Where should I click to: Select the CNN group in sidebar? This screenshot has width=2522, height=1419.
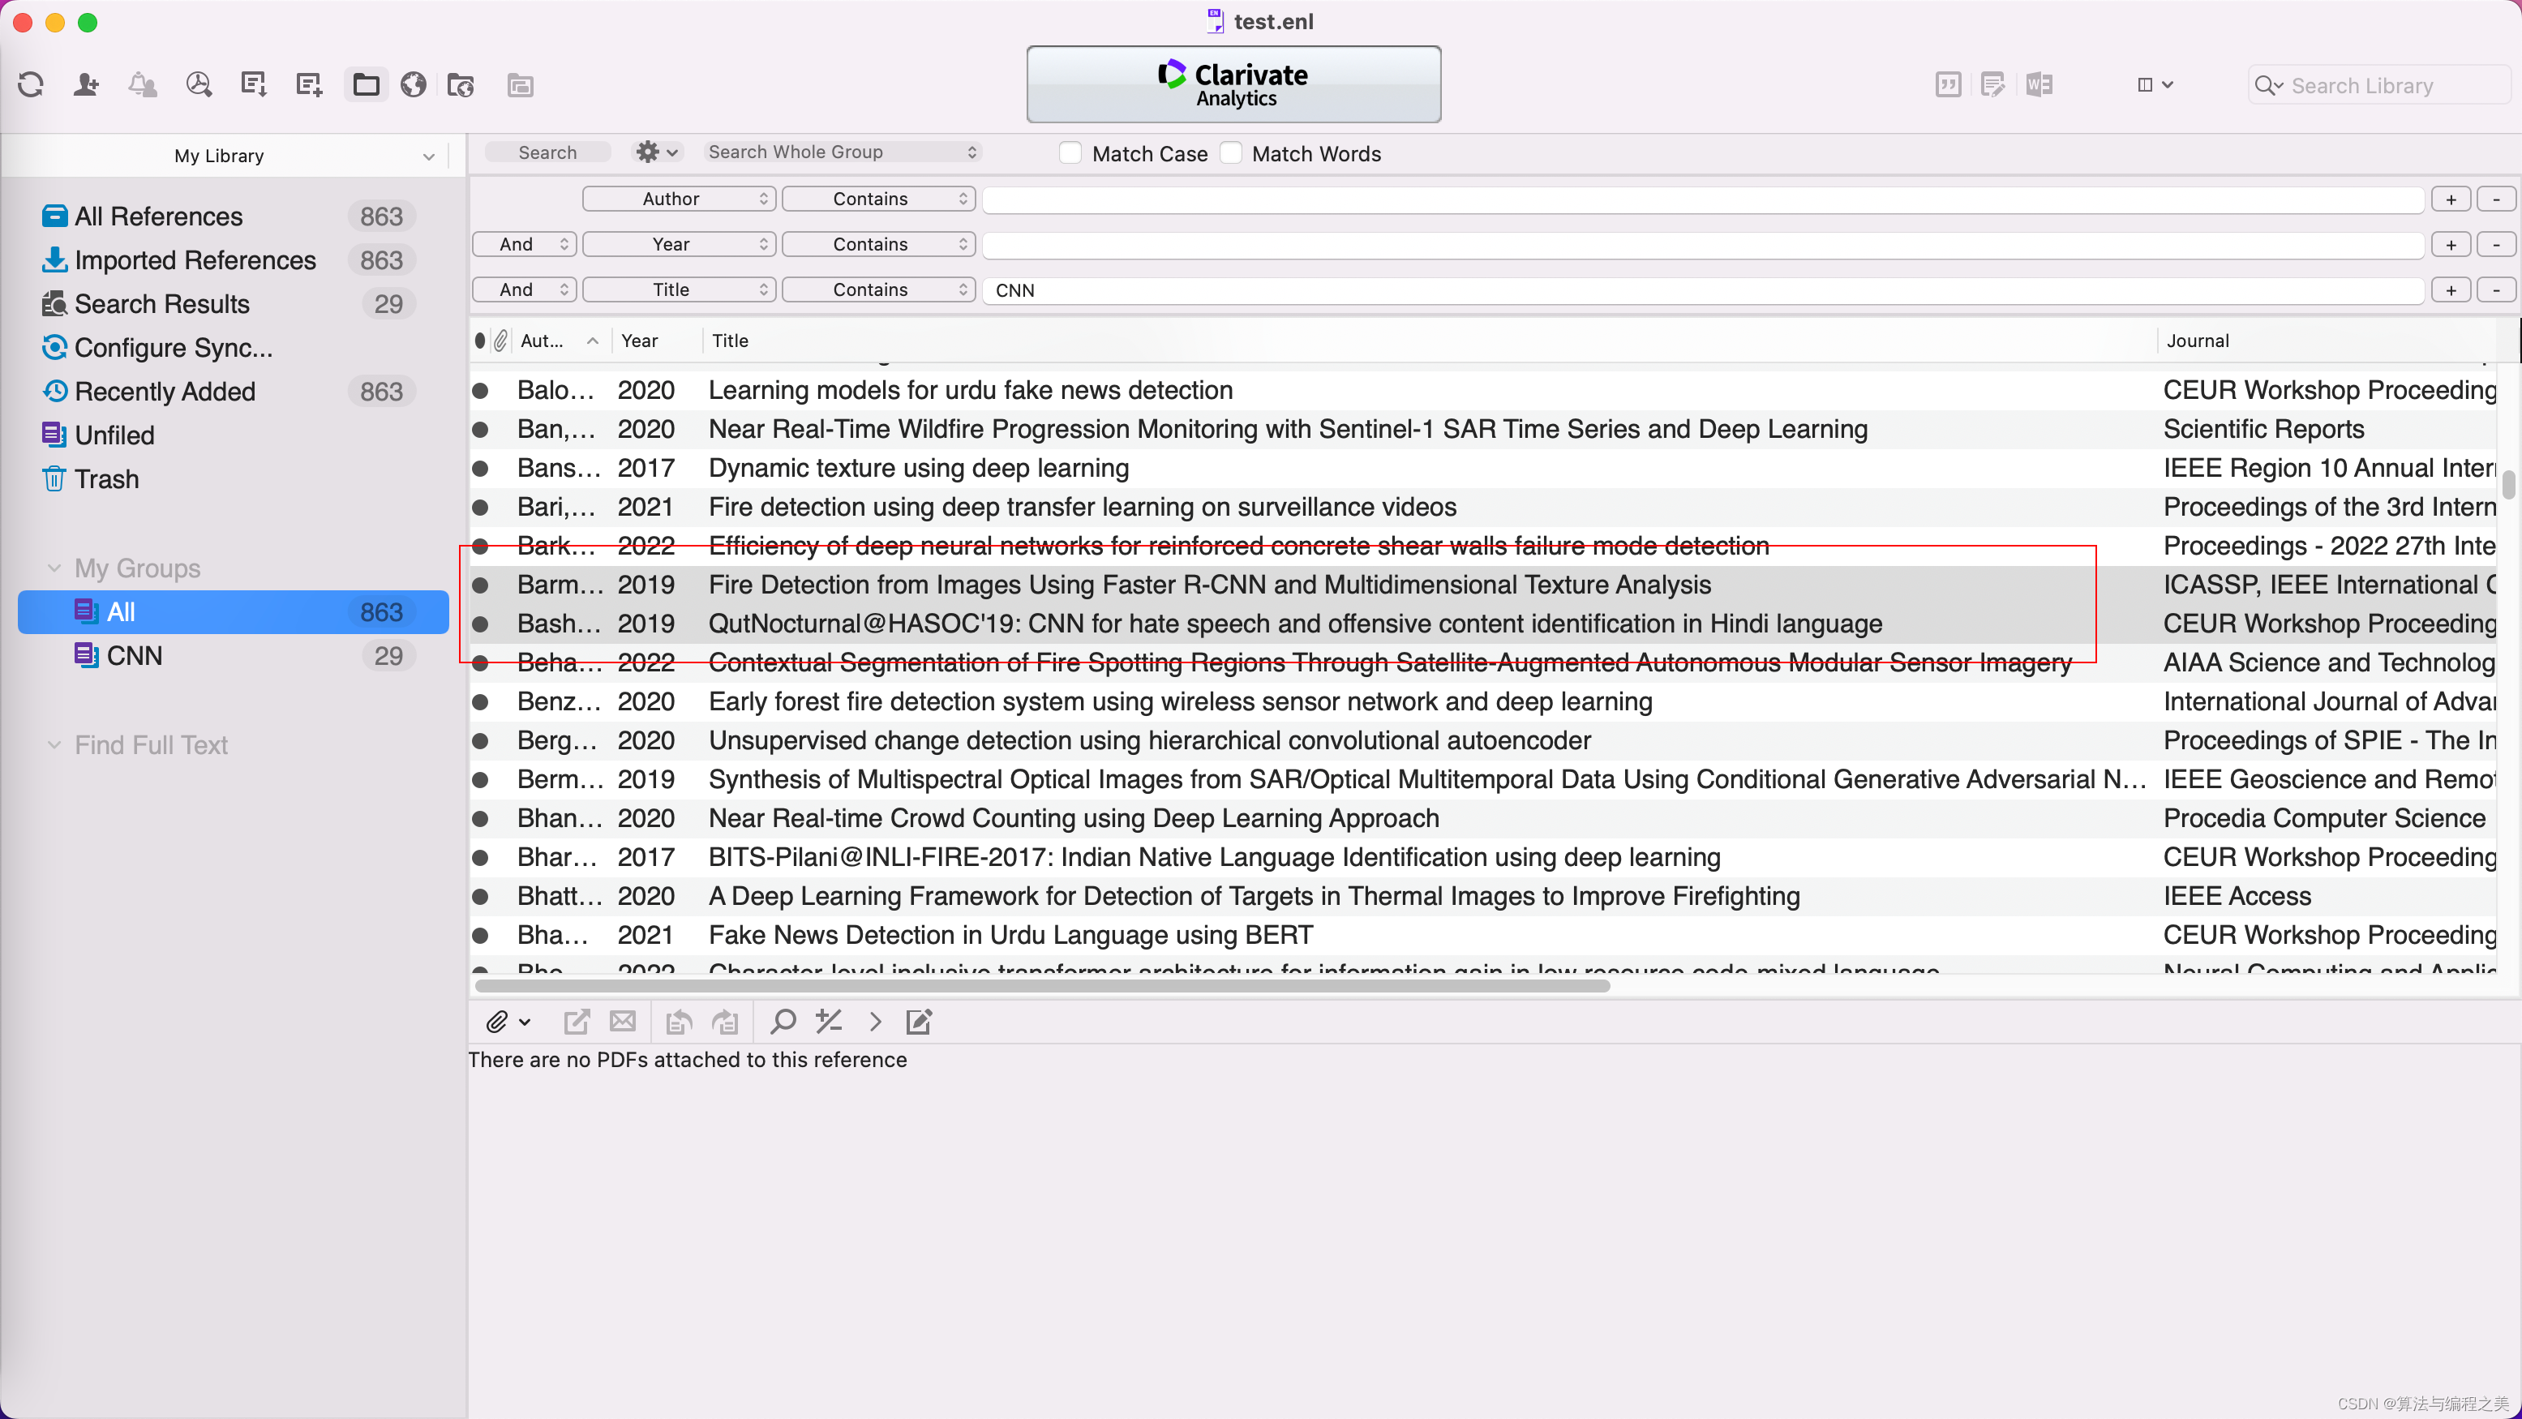tap(135, 656)
